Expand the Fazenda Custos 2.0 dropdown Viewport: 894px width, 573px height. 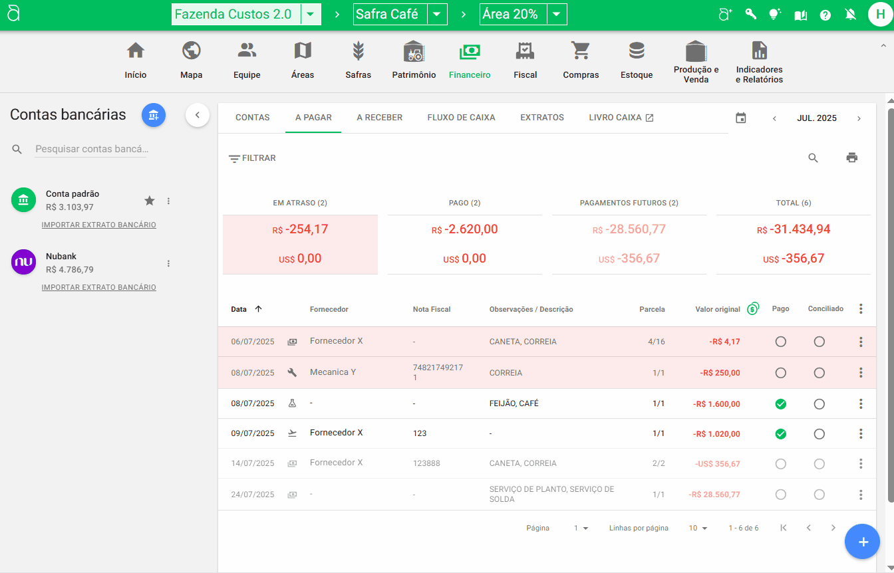click(x=311, y=14)
